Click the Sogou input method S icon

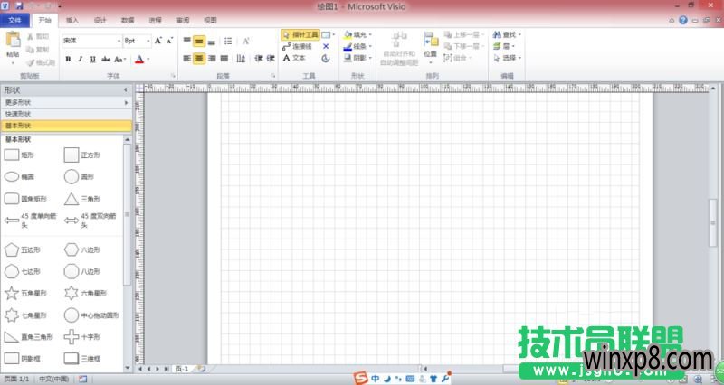tap(361, 378)
